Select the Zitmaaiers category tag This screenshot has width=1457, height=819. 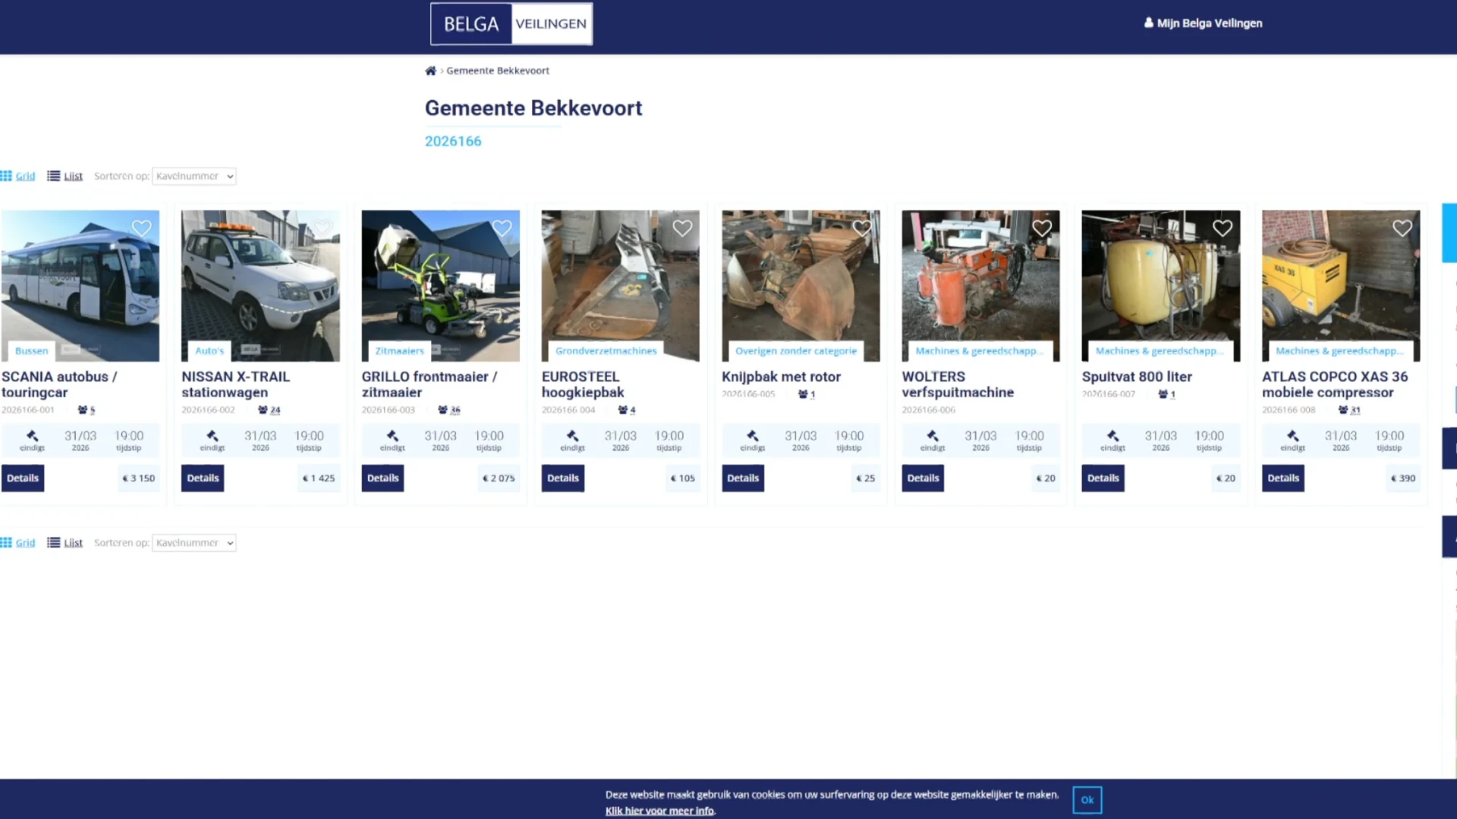[x=399, y=351]
